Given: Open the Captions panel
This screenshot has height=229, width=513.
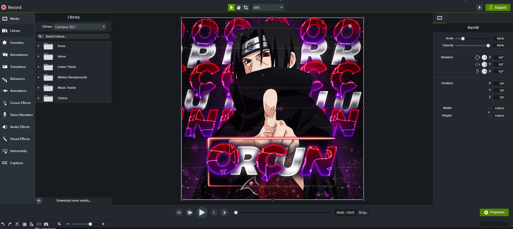Looking at the screenshot, I should click(x=18, y=163).
